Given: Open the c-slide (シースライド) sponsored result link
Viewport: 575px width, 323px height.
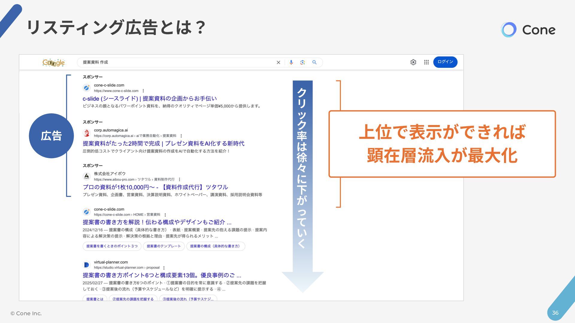Looking at the screenshot, I should [149, 99].
